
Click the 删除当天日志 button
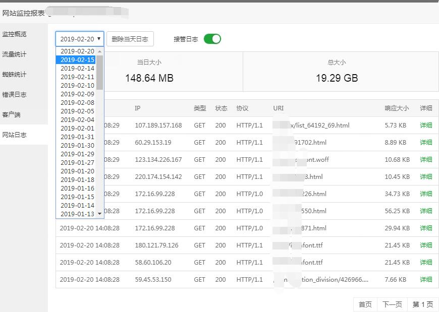click(130, 39)
